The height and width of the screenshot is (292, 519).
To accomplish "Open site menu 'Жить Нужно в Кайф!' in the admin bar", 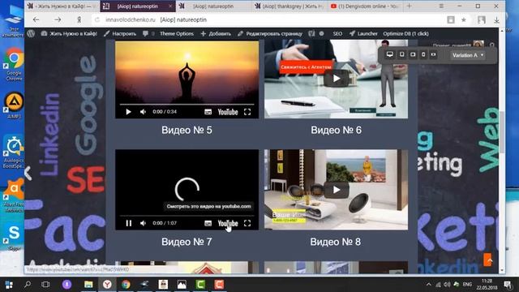I will tap(69, 33).
